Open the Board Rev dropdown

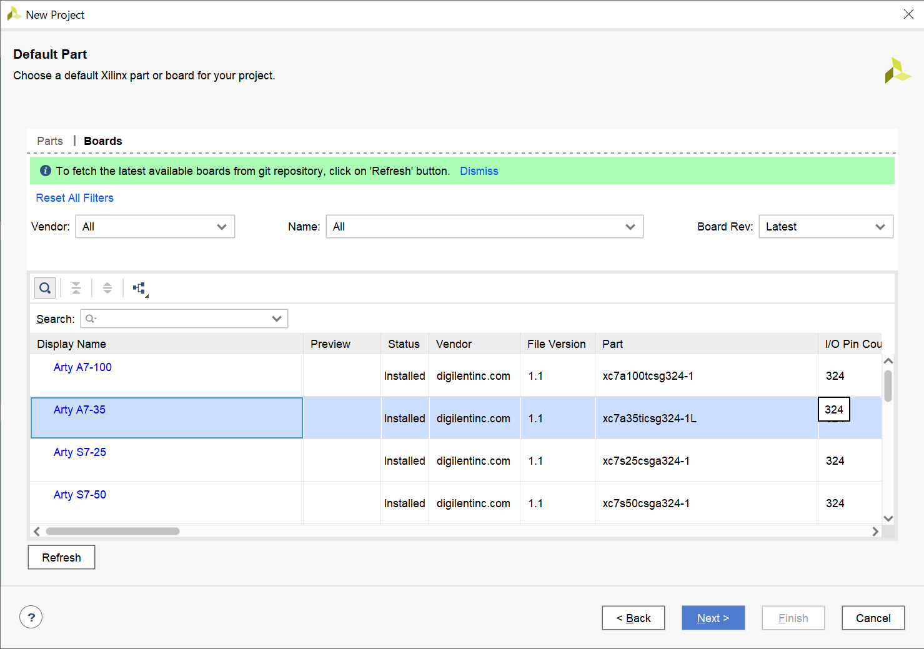tap(826, 227)
